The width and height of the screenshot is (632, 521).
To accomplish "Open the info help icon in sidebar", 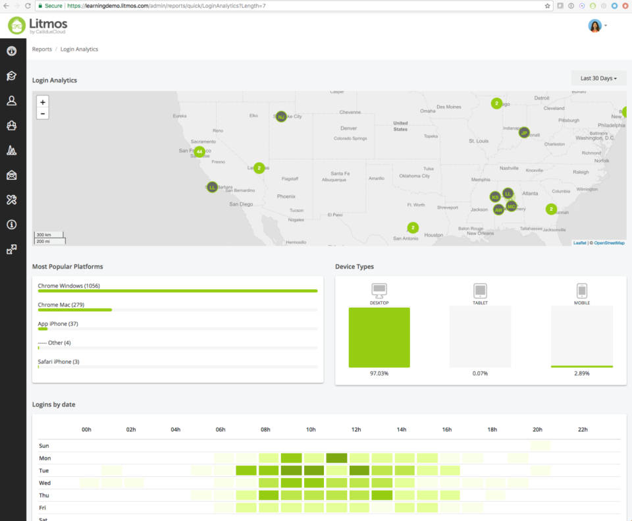I will pos(11,225).
